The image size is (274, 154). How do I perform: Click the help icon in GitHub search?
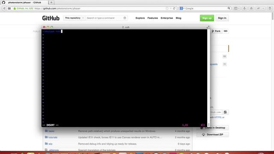(x=125, y=18)
